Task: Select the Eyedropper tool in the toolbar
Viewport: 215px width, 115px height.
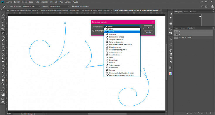Action: pyautogui.click(x=3, y=33)
